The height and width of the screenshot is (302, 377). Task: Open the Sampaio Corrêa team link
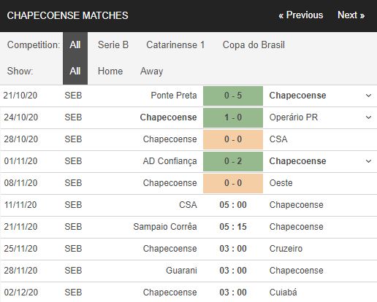165,227
